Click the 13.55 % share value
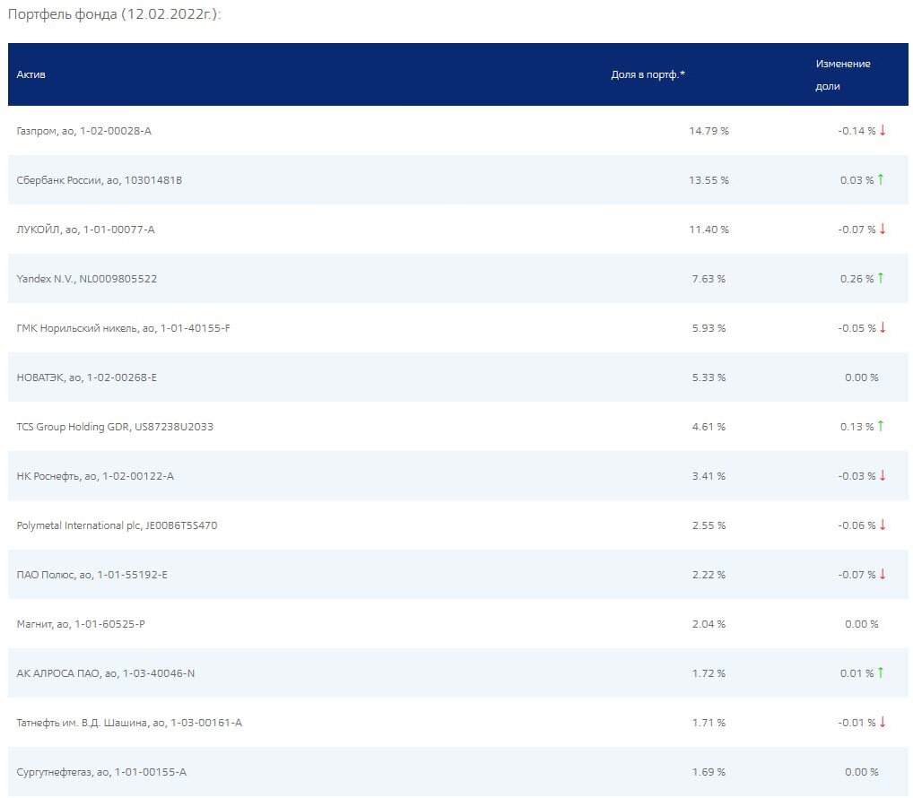This screenshot has width=913, height=798. click(709, 180)
